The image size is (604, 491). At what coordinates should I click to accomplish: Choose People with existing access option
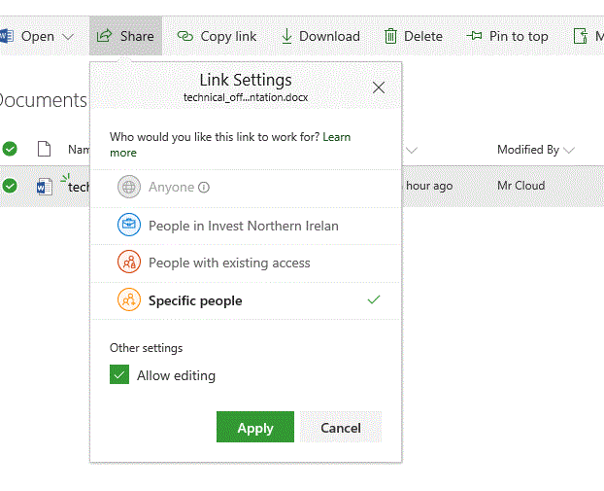pos(229,263)
